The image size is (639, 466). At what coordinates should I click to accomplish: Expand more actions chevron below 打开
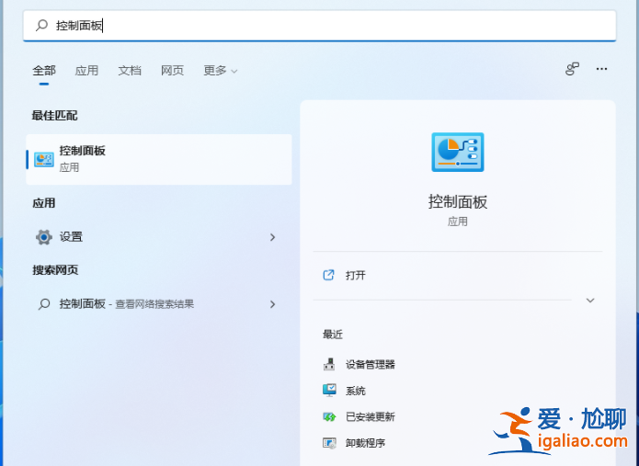[x=590, y=301]
